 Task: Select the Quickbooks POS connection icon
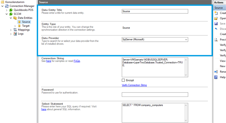click(x=11, y=10)
